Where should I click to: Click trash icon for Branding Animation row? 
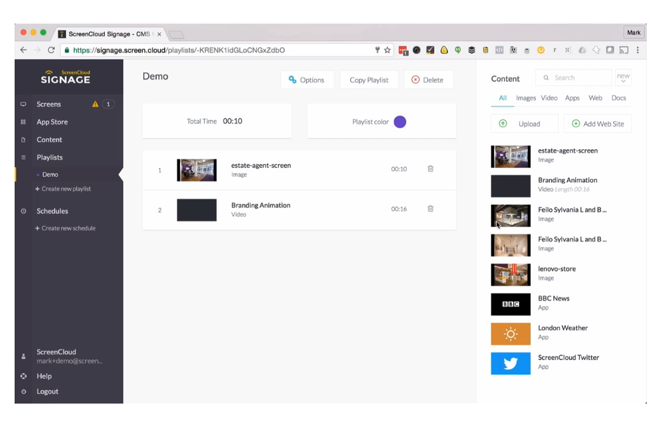(430, 208)
